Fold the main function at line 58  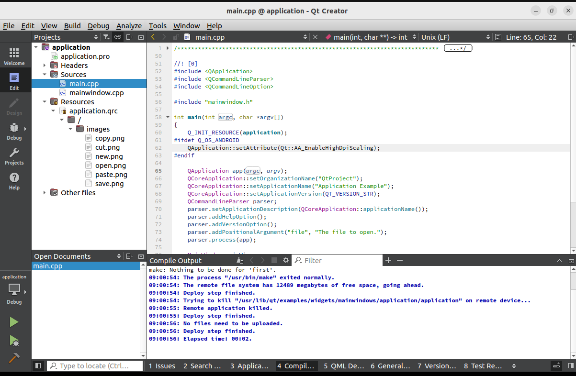168,117
